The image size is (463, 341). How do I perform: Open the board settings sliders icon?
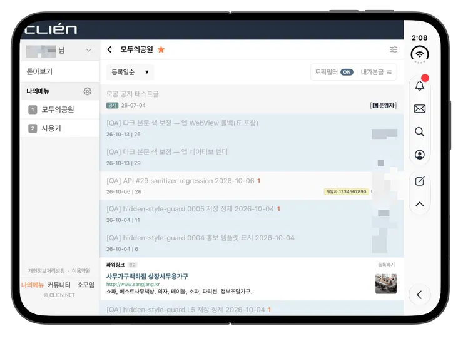coord(394,49)
